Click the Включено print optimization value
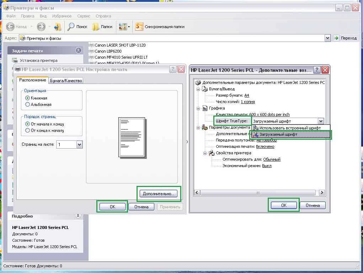The width and height of the screenshot is (363, 273). pos(265,146)
